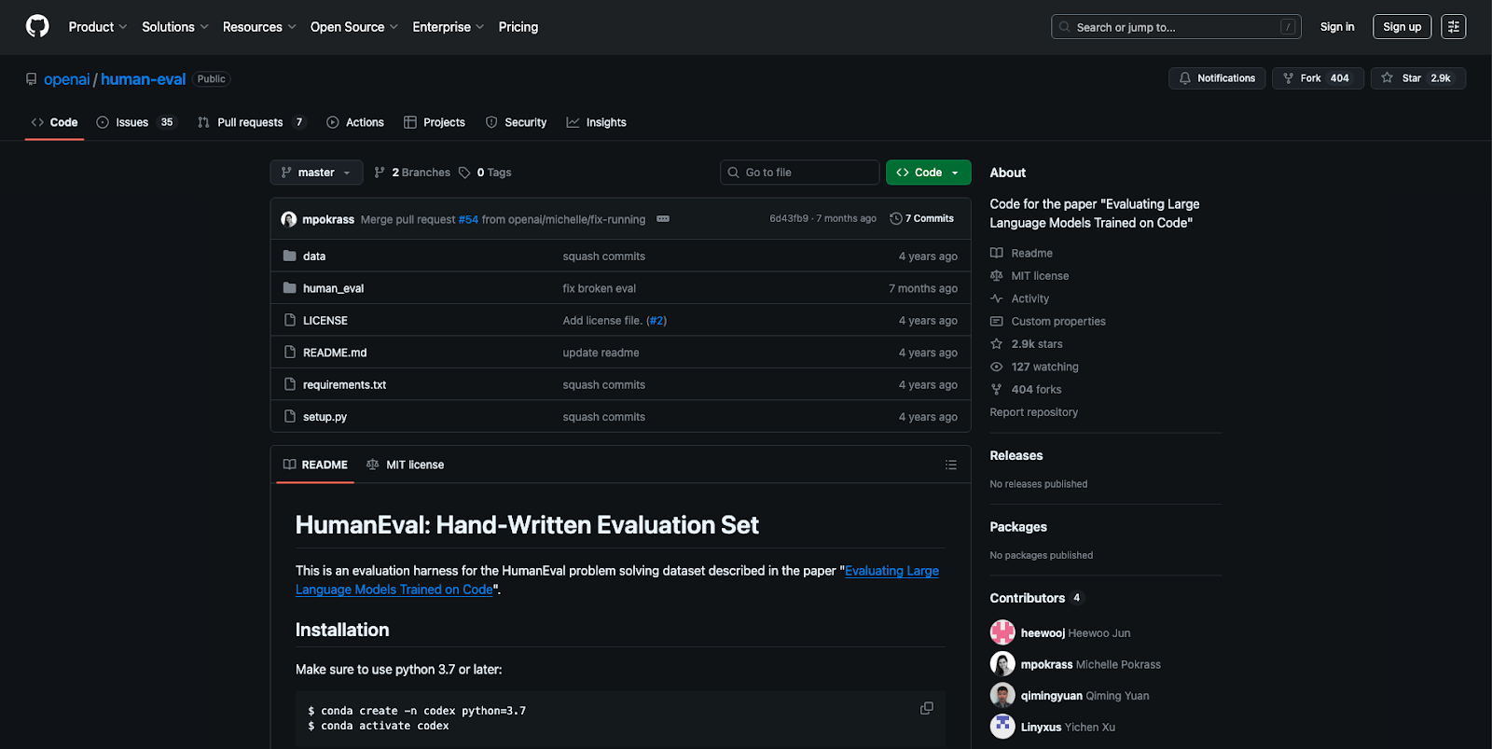The image size is (1492, 749).
Task: Click the data folder icon
Action: pyautogui.click(x=289, y=256)
